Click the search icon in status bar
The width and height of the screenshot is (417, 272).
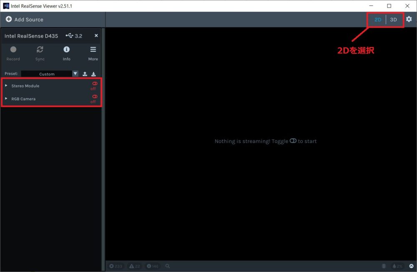pyautogui.click(x=168, y=266)
